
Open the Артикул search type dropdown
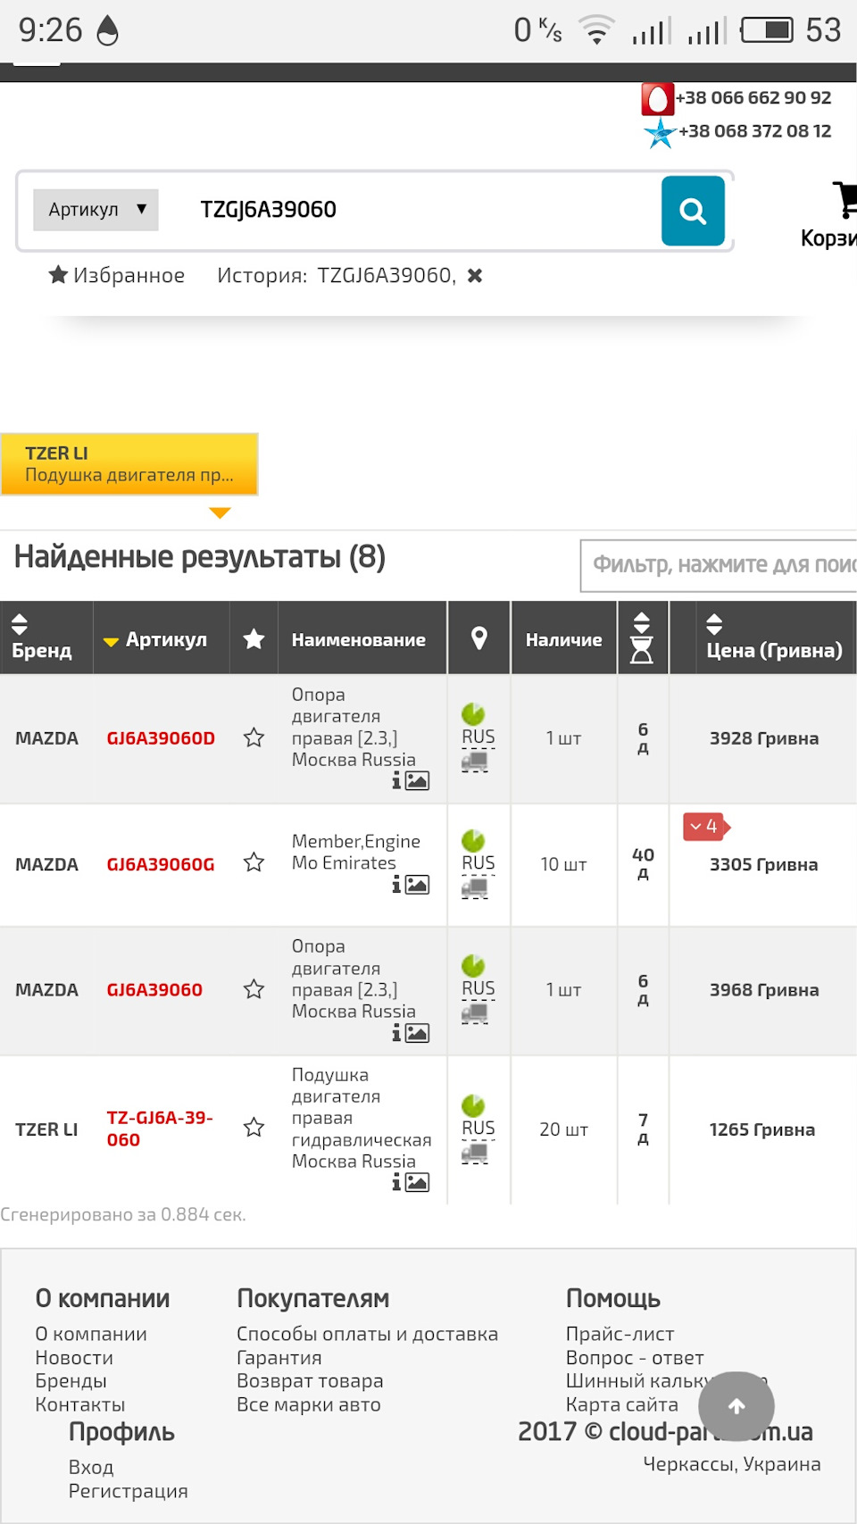point(96,210)
